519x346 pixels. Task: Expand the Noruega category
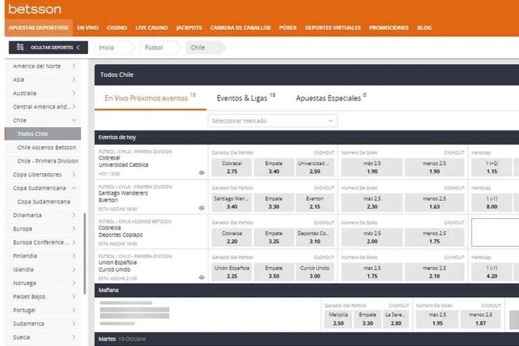tap(43, 283)
